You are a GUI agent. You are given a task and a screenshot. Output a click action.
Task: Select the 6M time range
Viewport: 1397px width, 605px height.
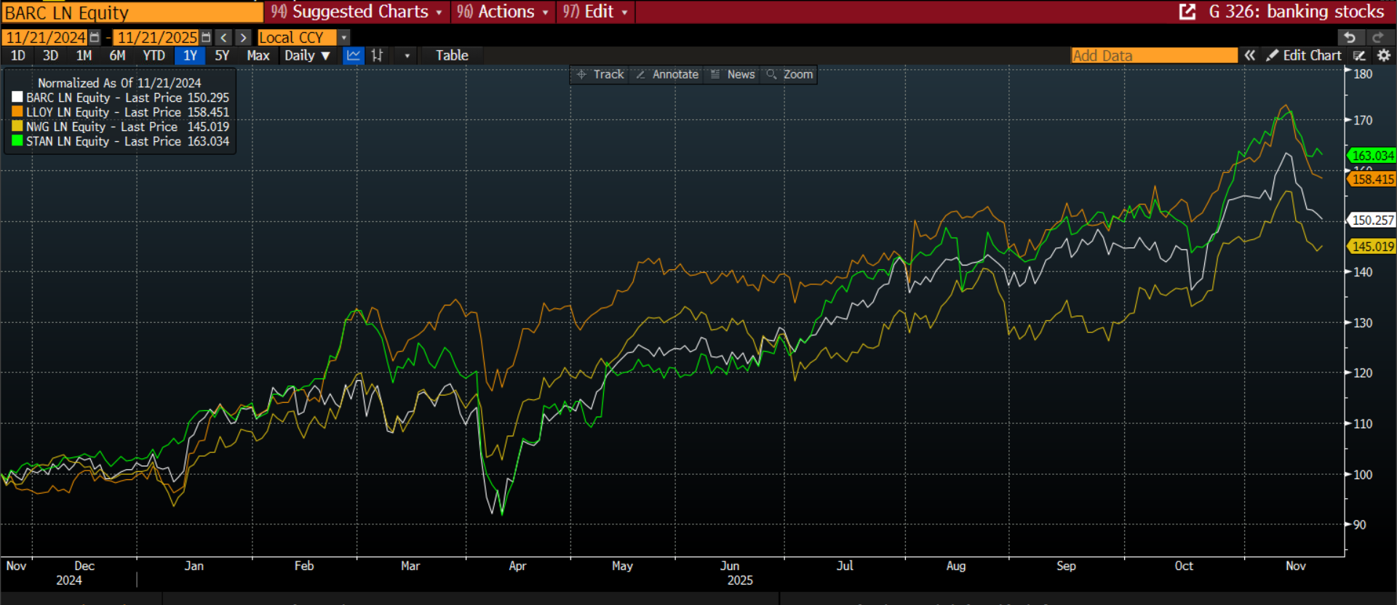coord(117,55)
